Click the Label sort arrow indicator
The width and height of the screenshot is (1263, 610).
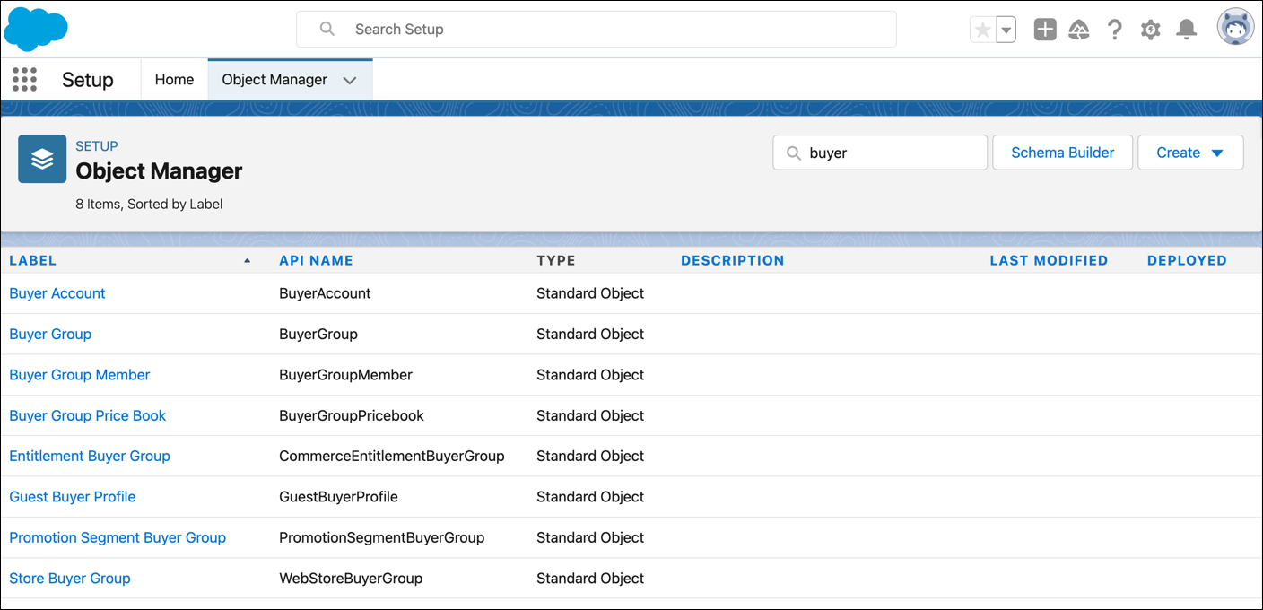tap(248, 260)
